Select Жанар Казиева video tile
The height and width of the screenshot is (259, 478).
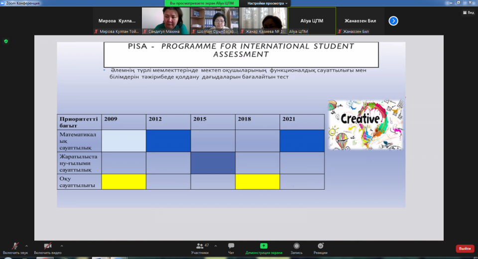point(263,21)
